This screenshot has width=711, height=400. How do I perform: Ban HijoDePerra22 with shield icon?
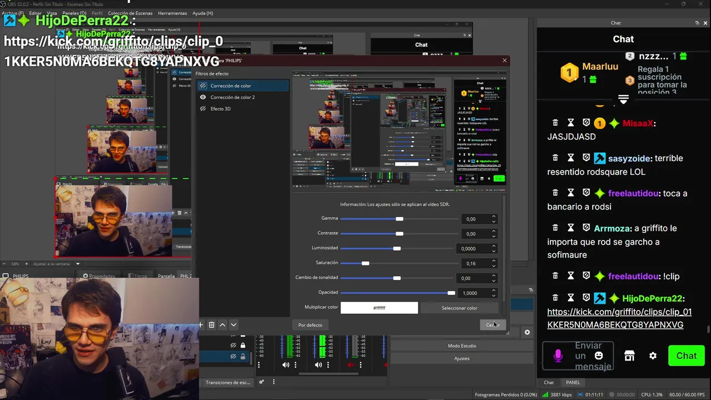point(586,298)
